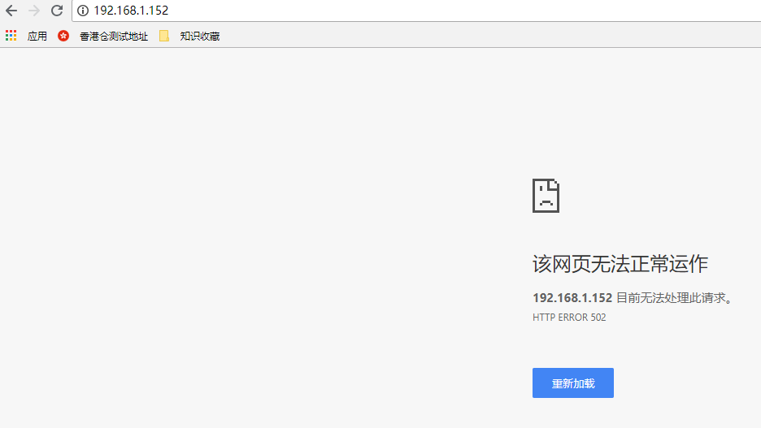The width and height of the screenshot is (761, 428).
Task: View site information via the info icon
Action: (x=82, y=11)
